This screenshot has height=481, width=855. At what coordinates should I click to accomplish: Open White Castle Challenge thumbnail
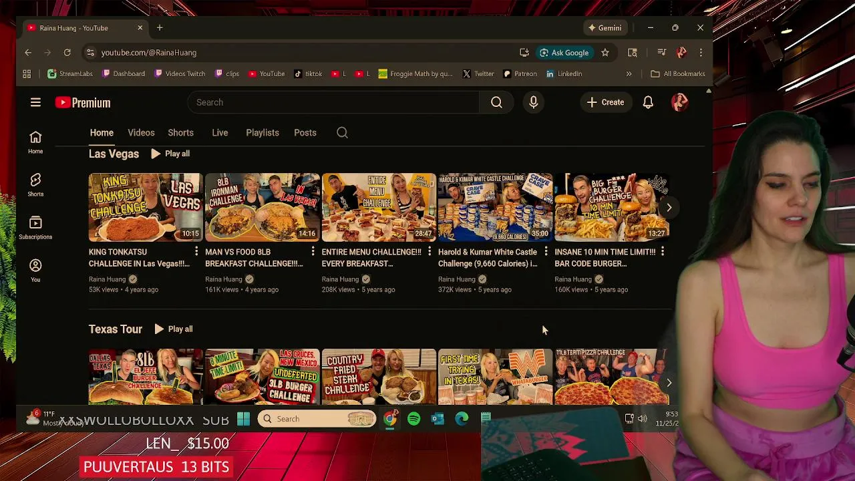(x=495, y=207)
